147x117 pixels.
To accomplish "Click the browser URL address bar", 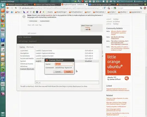I will (61, 8).
